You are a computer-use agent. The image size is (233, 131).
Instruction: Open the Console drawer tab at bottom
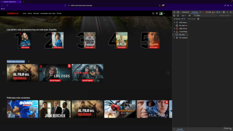pos(180,129)
